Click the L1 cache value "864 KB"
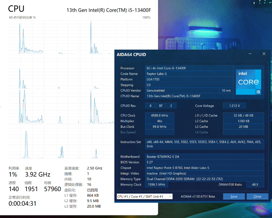The image size is (272, 218). 93,195
